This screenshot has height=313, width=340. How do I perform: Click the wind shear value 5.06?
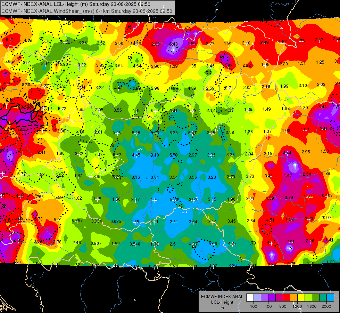(213, 244)
